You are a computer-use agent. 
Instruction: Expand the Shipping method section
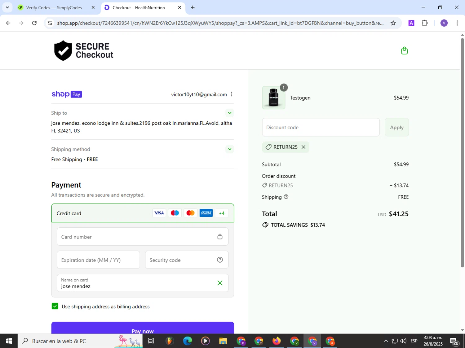coord(229,149)
